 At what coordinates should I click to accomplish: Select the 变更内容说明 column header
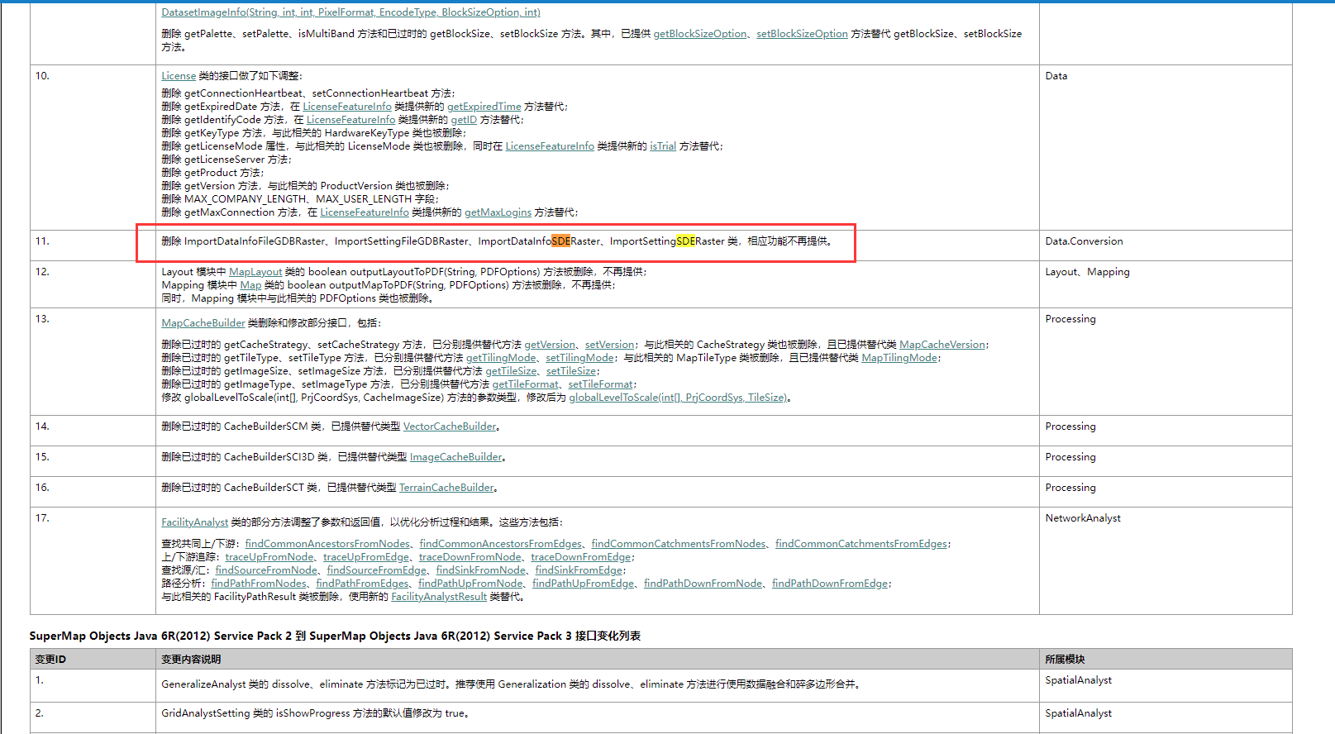(x=597, y=659)
